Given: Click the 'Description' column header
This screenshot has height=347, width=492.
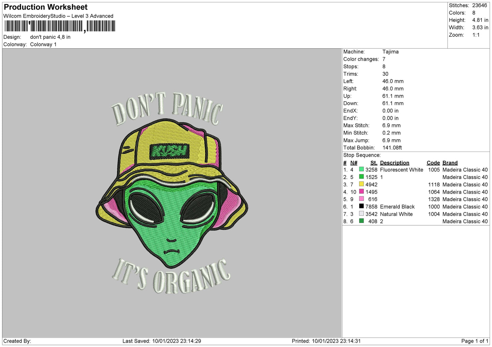Looking at the screenshot, I should [x=394, y=163].
